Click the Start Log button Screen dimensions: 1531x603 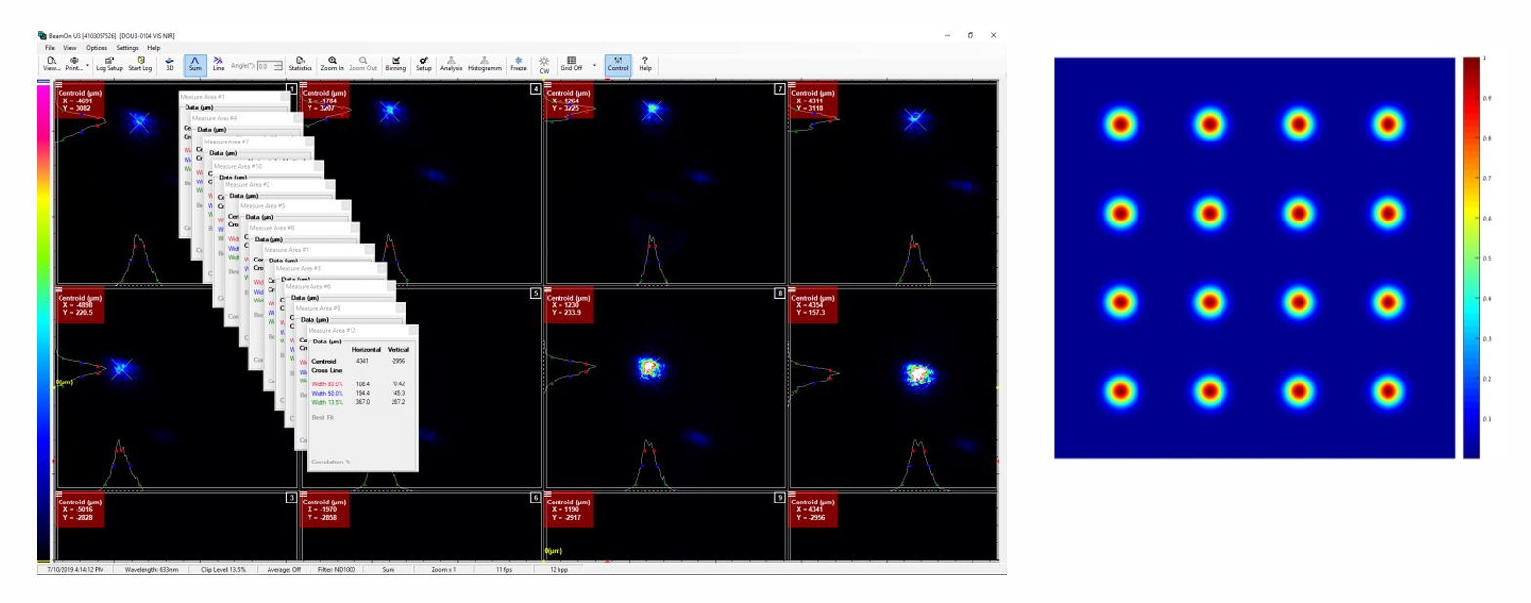(141, 63)
